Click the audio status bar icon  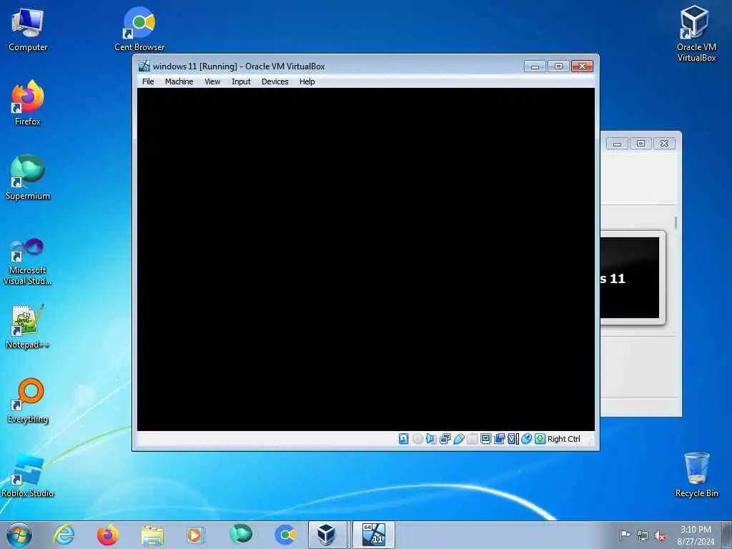click(431, 439)
